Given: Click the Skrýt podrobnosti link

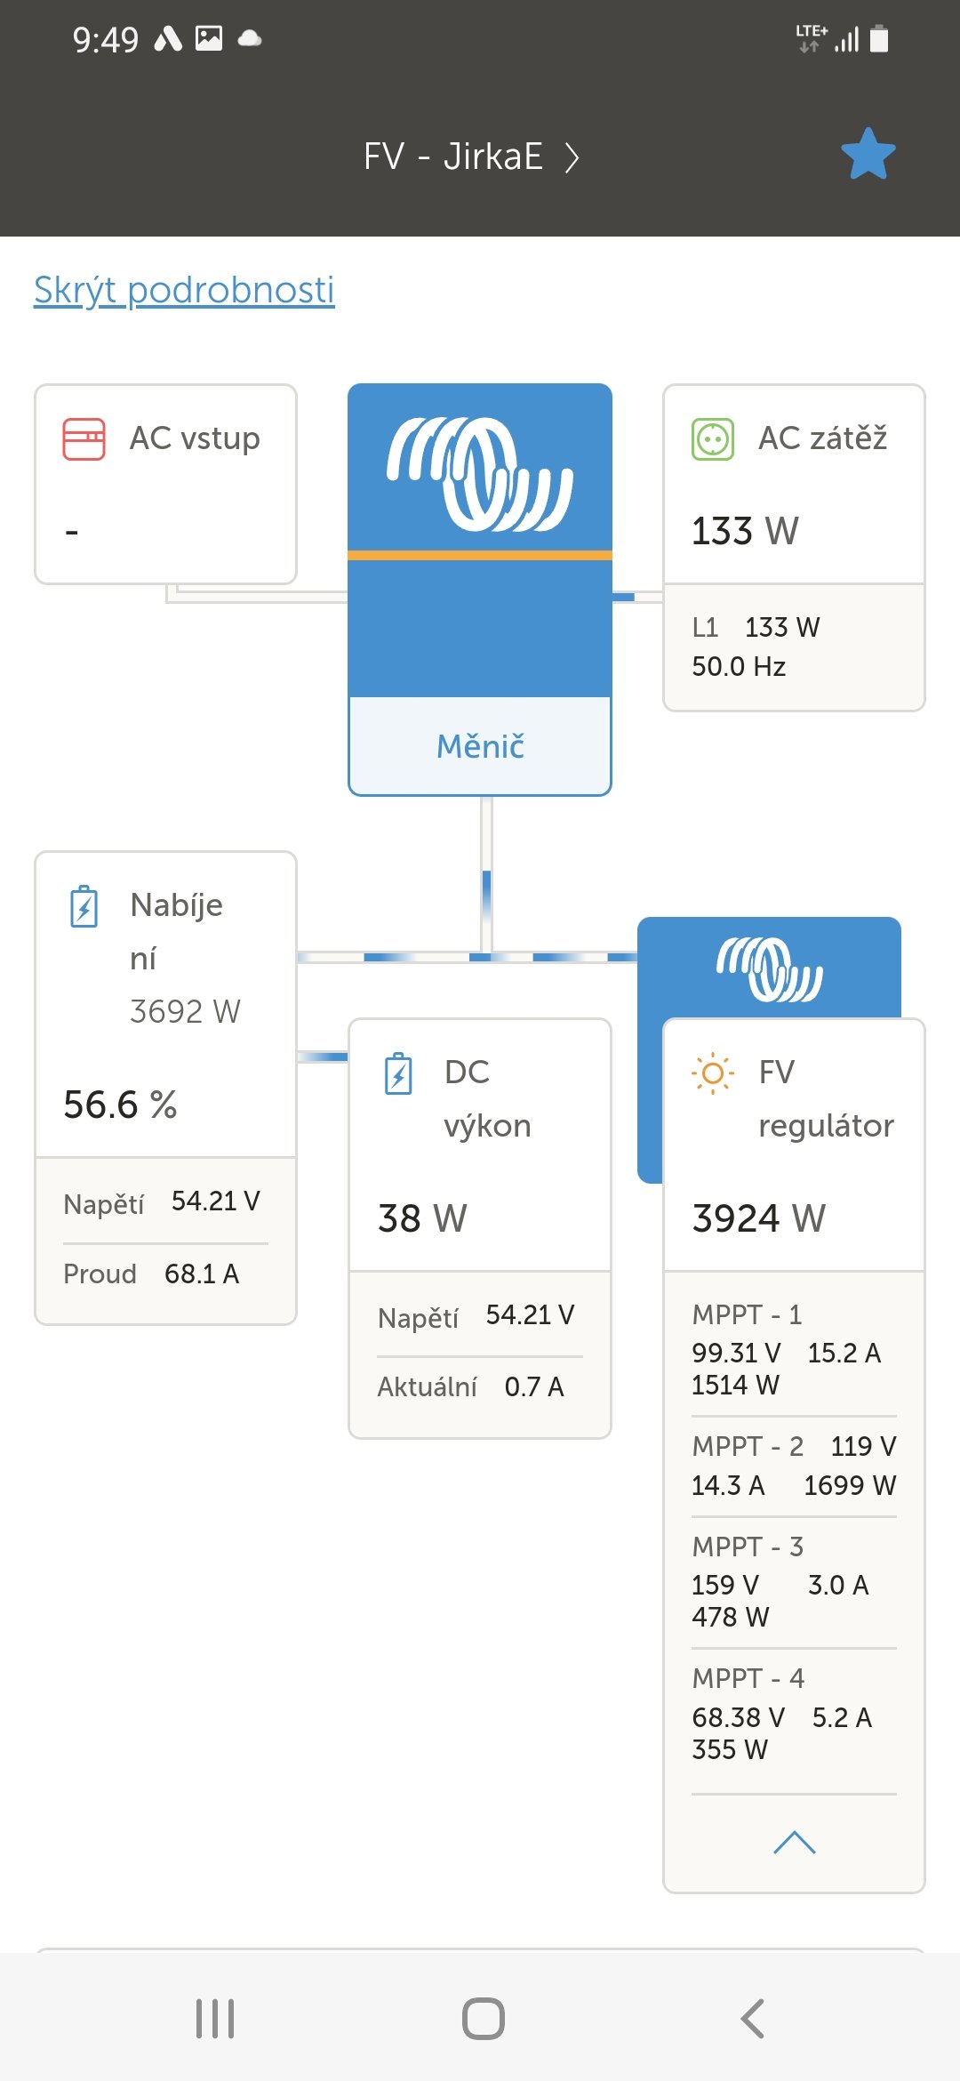Looking at the screenshot, I should [184, 290].
